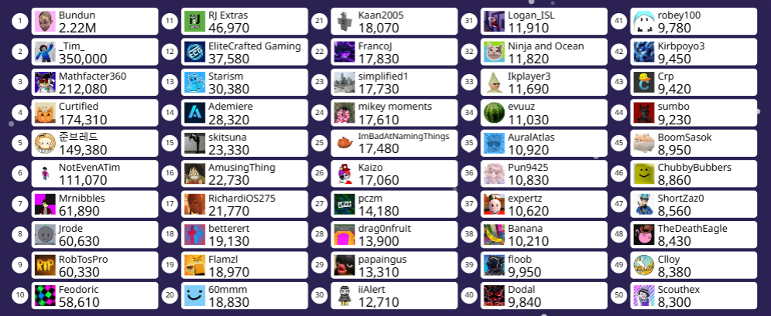Click the teapot avatar of ImBadAtNamingThings
This screenshot has height=316, width=771.
point(344,143)
